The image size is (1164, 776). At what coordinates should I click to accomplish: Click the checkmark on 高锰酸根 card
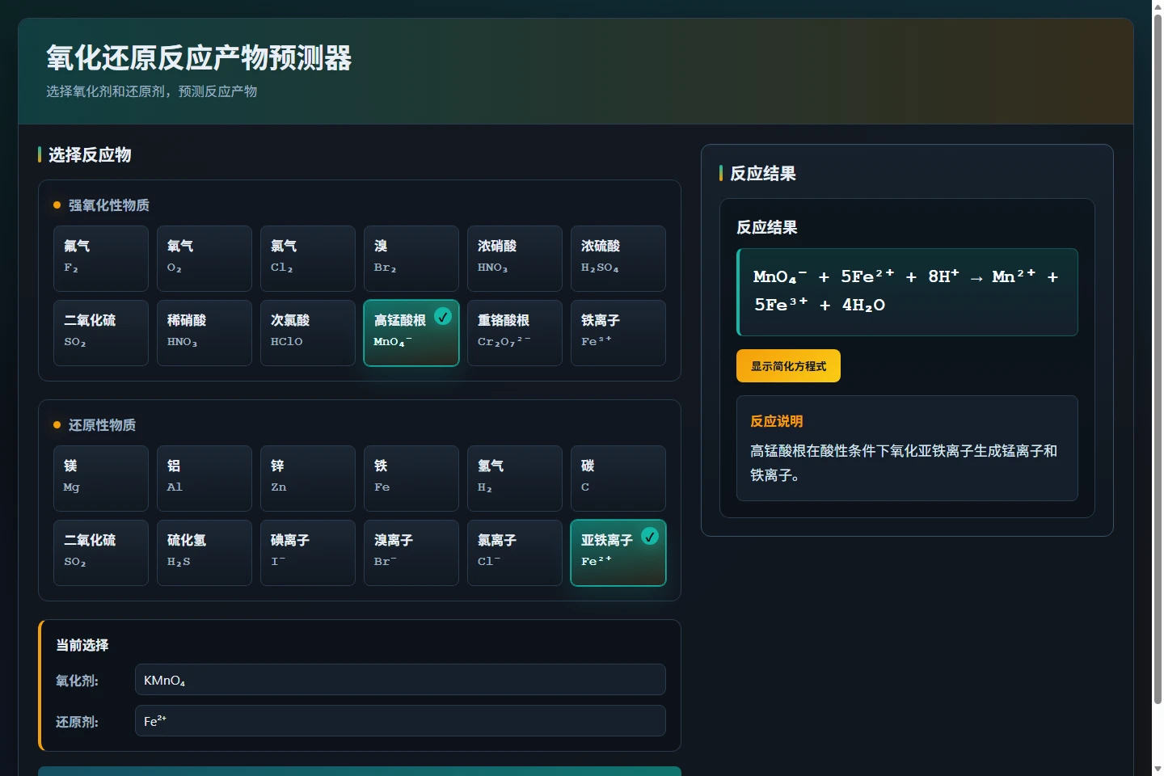point(443,316)
